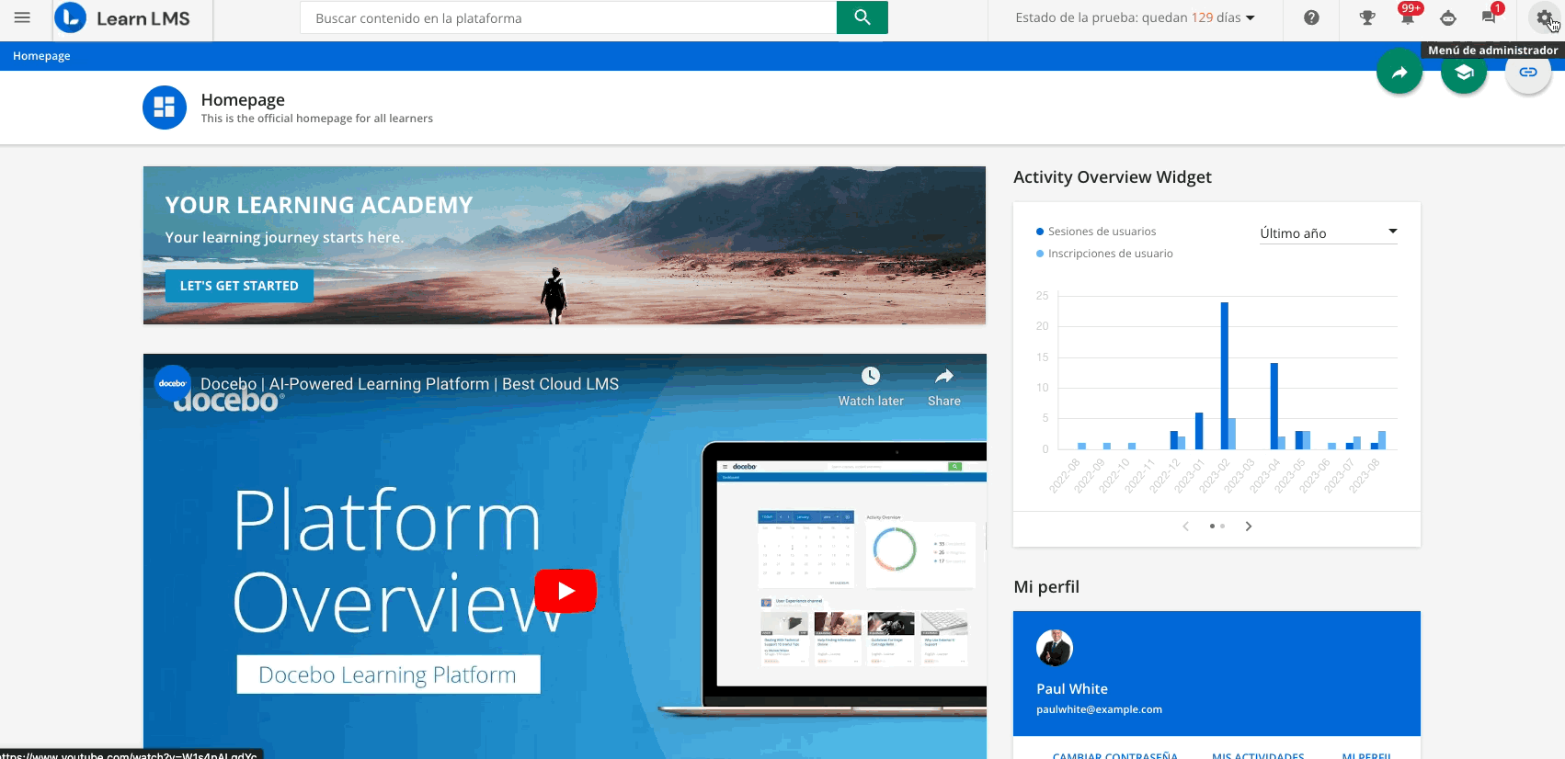
Task: Expand the trial status dropdown
Action: 1135,17
